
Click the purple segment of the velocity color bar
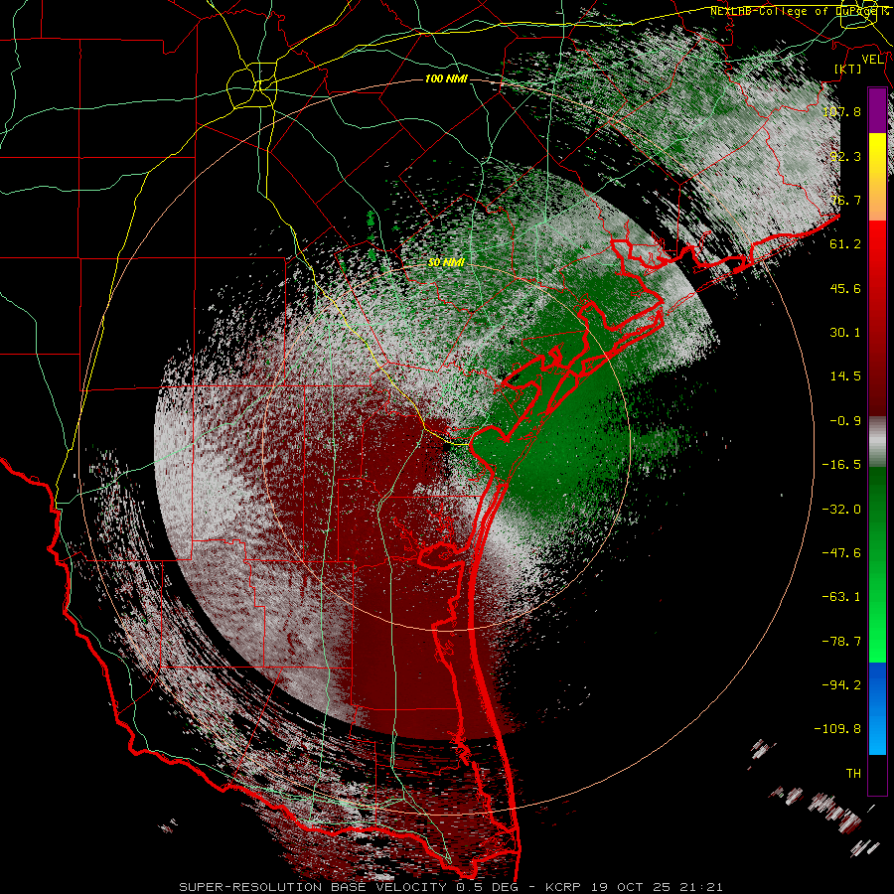pyautogui.click(x=877, y=110)
